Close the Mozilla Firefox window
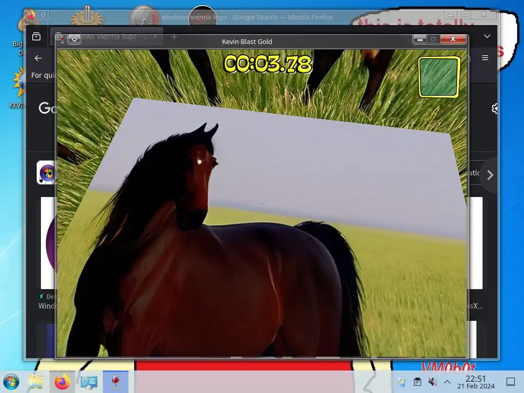524x393 pixels. 484,14
